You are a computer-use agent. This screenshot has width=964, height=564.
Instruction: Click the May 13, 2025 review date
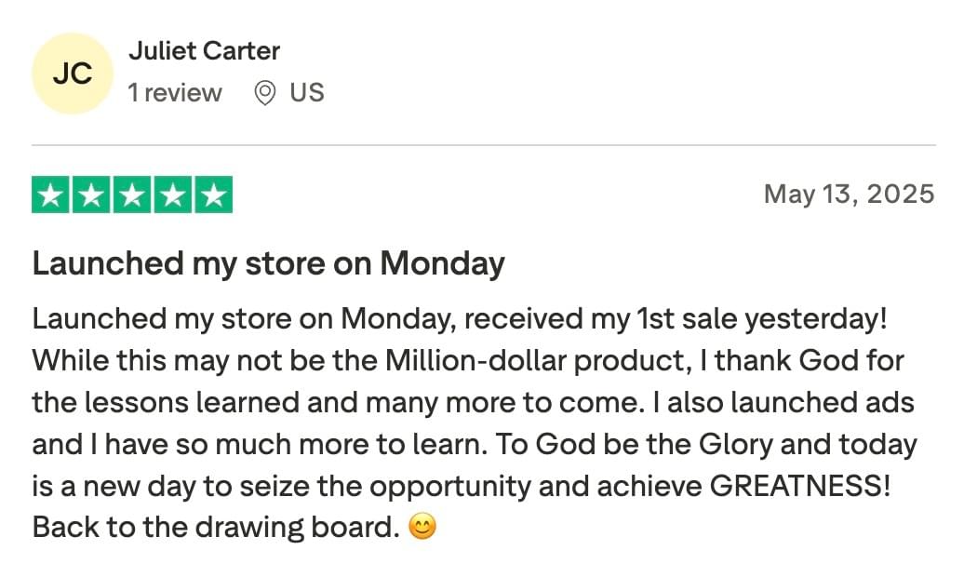tap(849, 194)
